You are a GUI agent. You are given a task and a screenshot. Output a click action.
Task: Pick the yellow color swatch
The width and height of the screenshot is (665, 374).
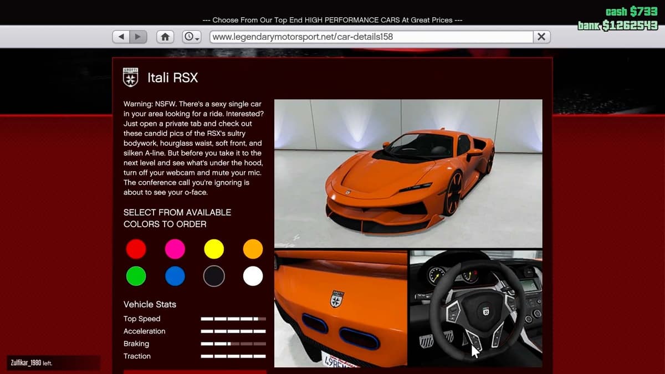tap(214, 249)
